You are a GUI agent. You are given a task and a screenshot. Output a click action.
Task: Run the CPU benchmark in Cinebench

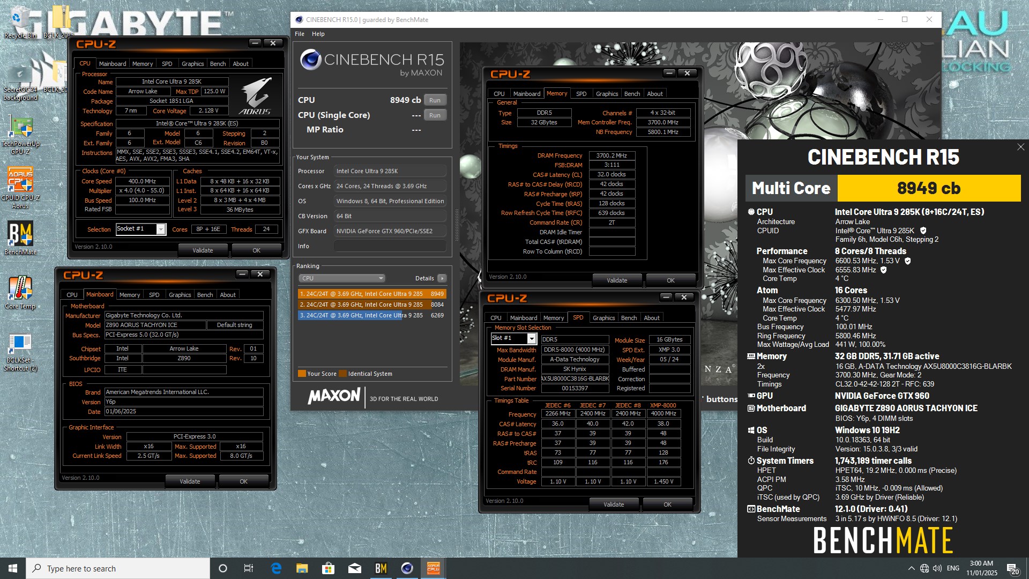tap(435, 100)
